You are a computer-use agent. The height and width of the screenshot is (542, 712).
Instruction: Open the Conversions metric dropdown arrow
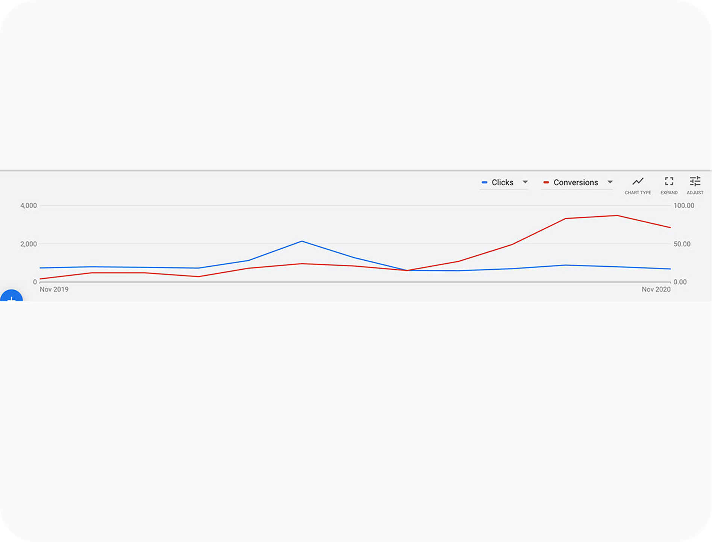click(610, 182)
